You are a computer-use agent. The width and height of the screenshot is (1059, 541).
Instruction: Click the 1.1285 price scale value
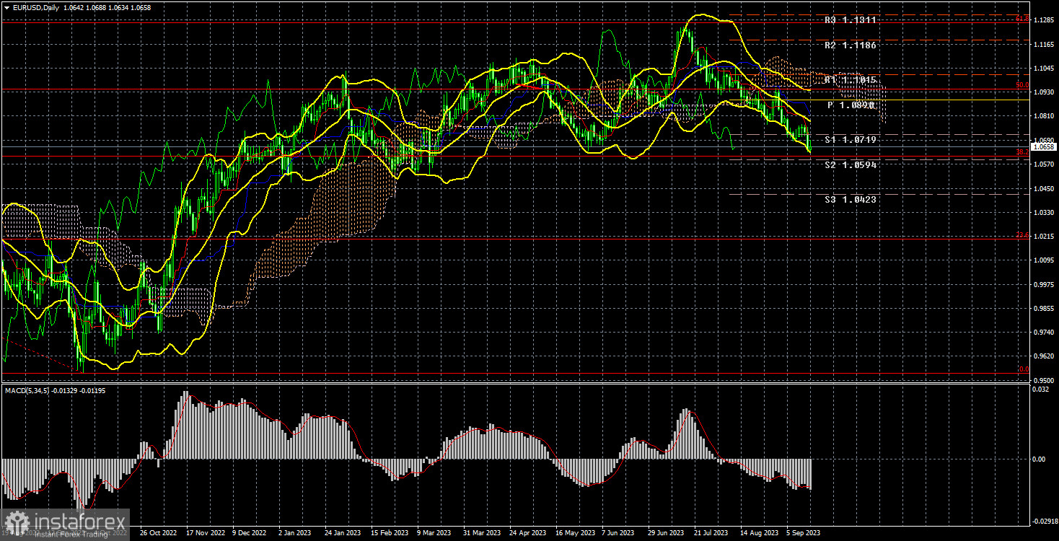click(1042, 20)
